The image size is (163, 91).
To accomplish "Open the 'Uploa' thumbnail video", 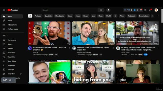I will [138, 72].
